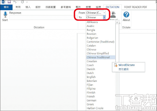This screenshot has width=157, height=111.
Task: Select Catalan language option
Action: click(x=101, y=46)
